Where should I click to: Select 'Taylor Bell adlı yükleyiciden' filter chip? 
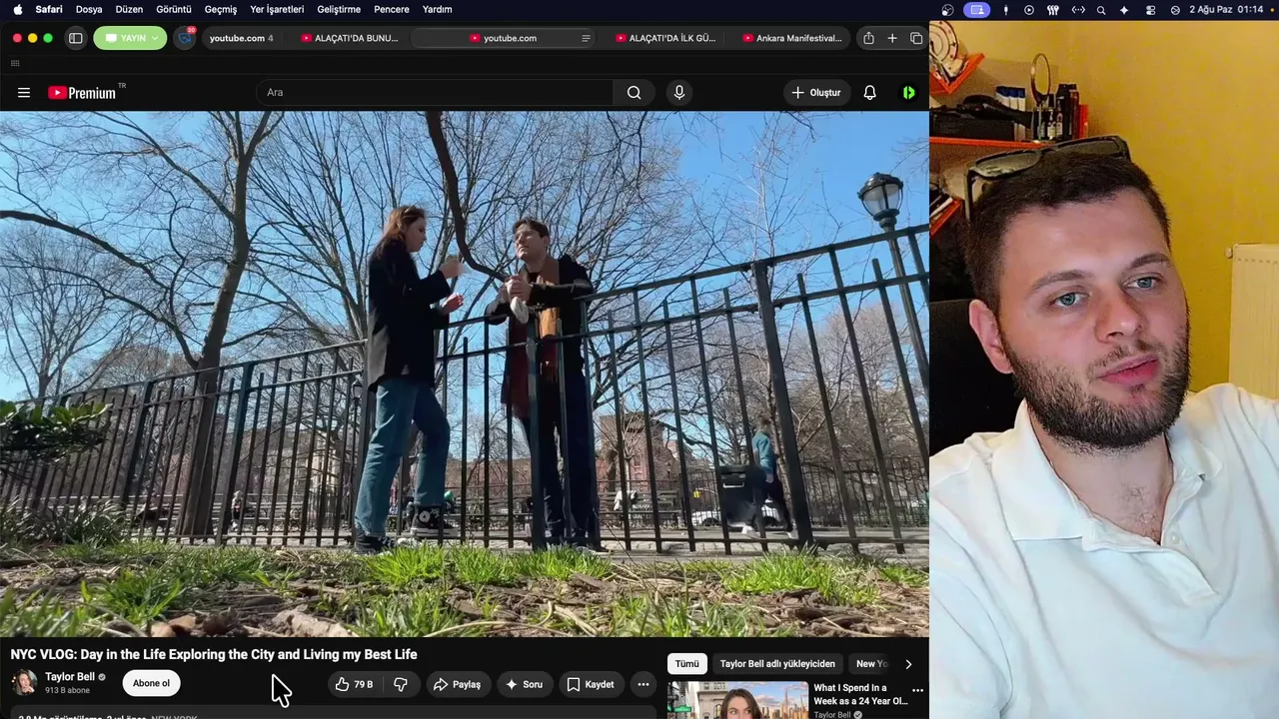[x=777, y=664]
